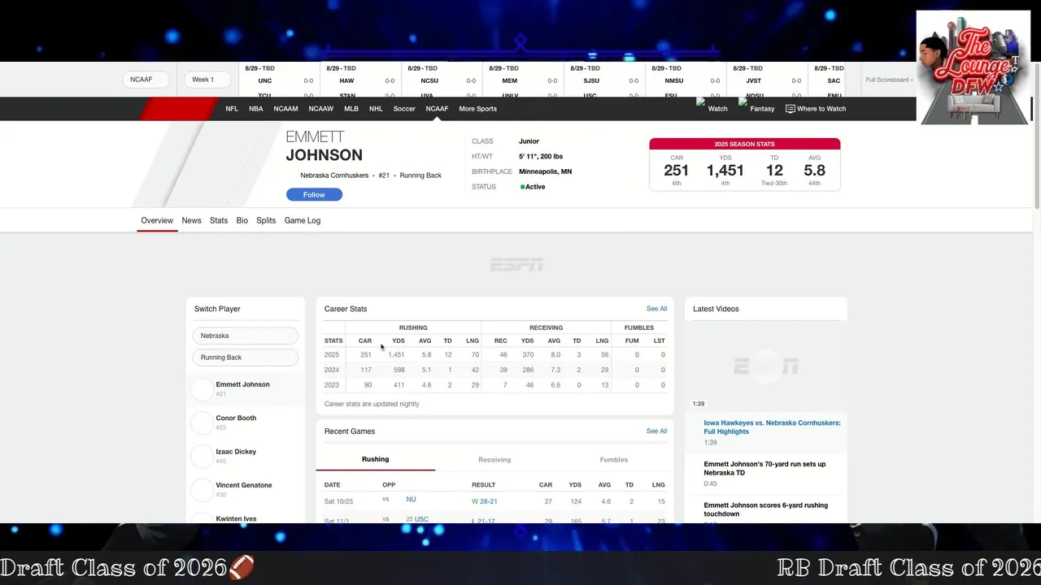This screenshot has height=585, width=1041.
Task: Open MLB in the navigation bar
Action: [x=351, y=109]
